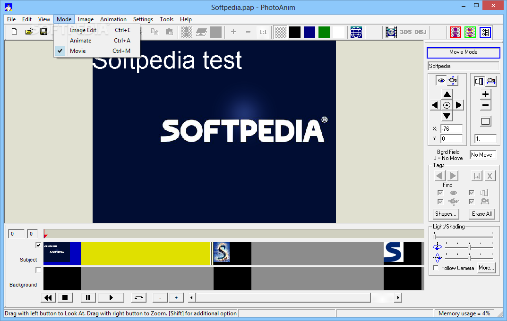The height and width of the screenshot is (321, 507).
Task: Click the zoom minus button in camera panel
Action: 485,105
